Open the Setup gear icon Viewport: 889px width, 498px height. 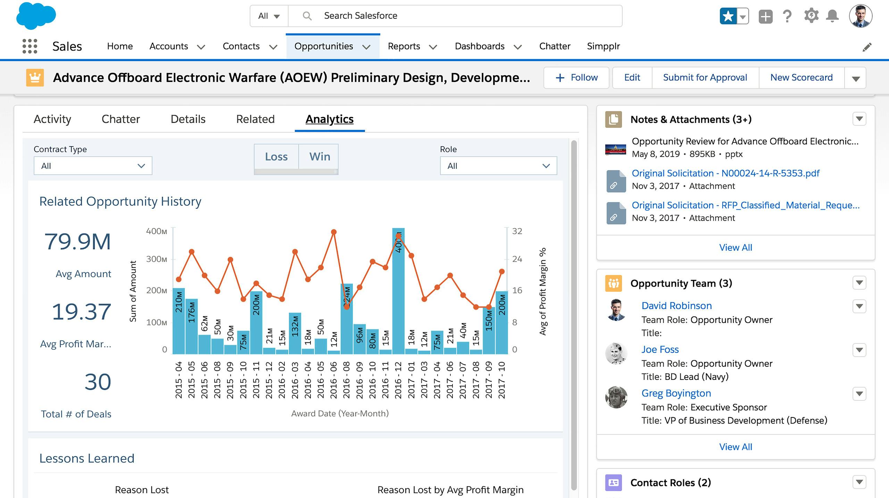click(x=811, y=16)
